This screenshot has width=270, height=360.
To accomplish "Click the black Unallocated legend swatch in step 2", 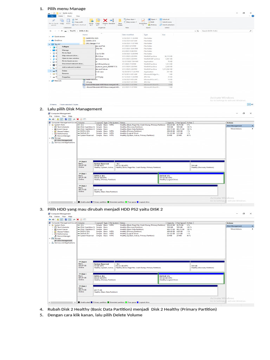I will tap(79, 202).
